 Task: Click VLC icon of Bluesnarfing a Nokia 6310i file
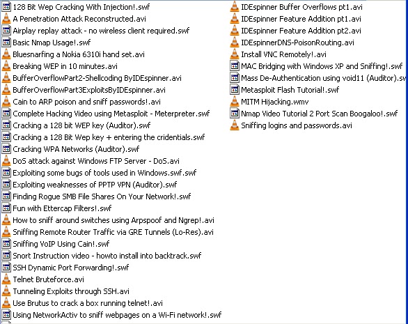click(x=6, y=54)
